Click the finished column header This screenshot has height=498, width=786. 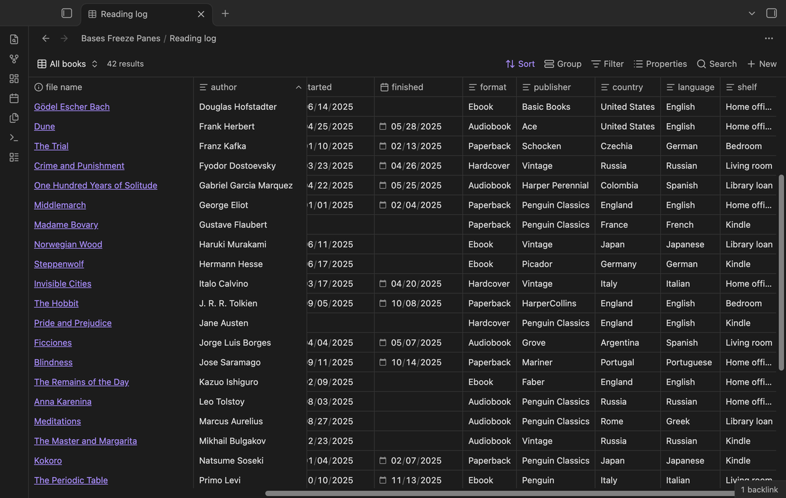coord(419,87)
